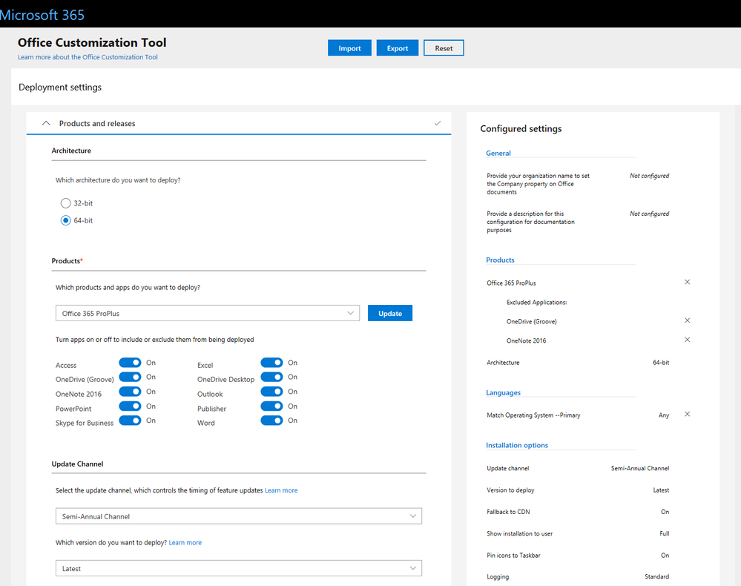The height and width of the screenshot is (586, 741).
Task: Click the 'Fallback to CDN' setting row
Action: (x=578, y=512)
